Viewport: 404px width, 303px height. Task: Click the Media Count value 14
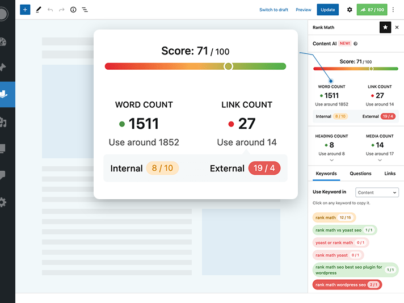pyautogui.click(x=380, y=145)
